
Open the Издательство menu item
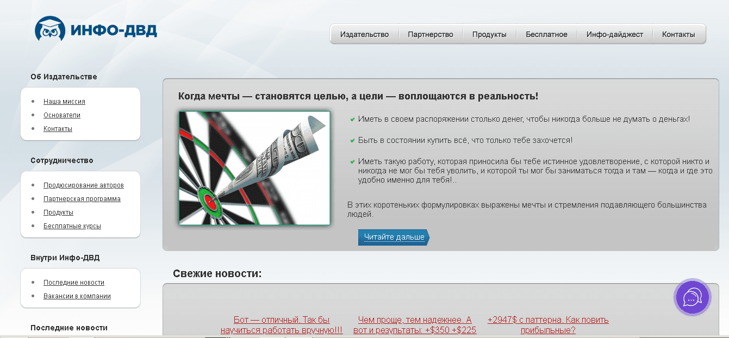pyautogui.click(x=364, y=34)
